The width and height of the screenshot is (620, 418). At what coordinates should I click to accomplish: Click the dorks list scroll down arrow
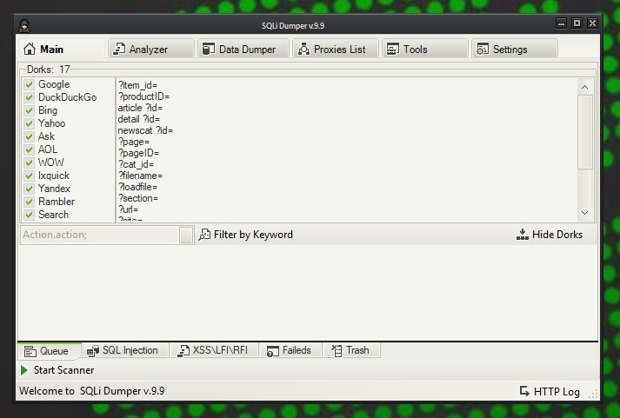(584, 213)
